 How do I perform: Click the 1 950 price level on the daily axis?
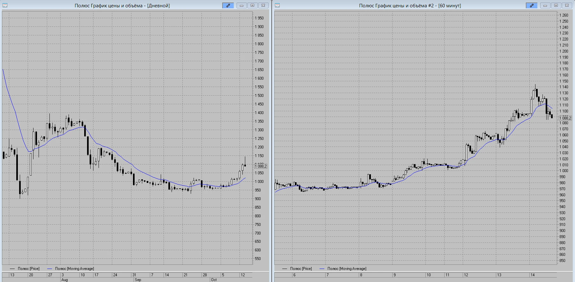tap(259, 18)
